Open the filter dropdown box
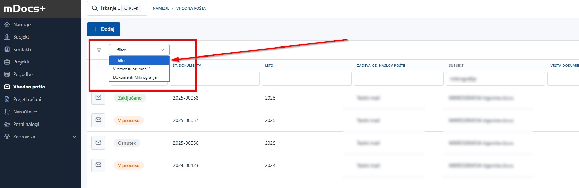This screenshot has height=188, width=579. tap(139, 50)
